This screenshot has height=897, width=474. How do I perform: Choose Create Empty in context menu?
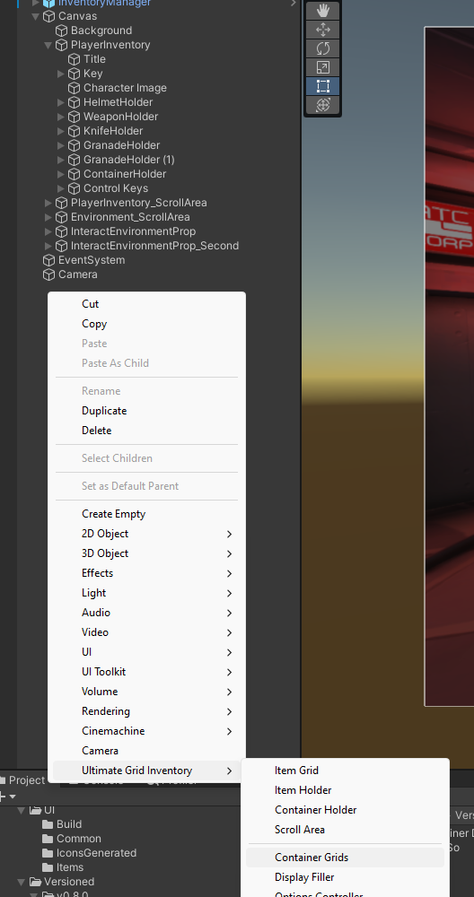(146, 514)
